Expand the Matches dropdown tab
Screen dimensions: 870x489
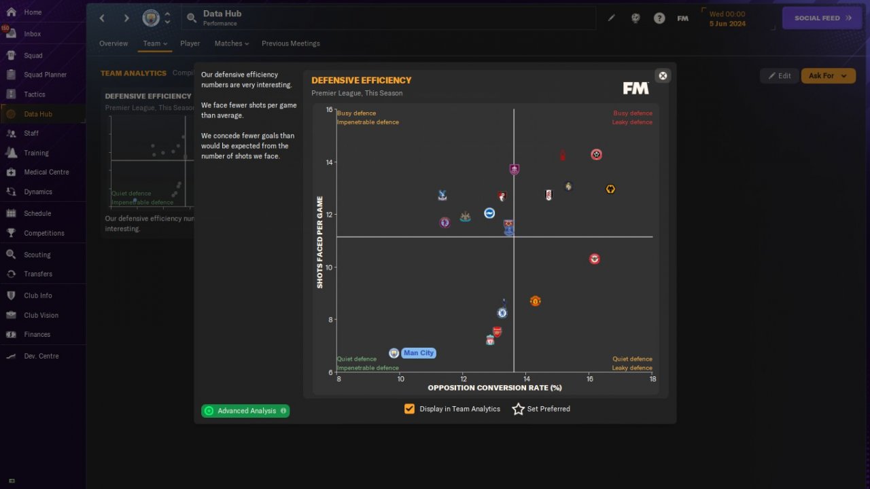pos(232,43)
